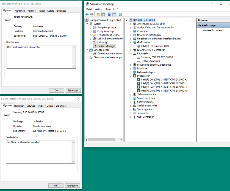Open the Aktion menu
Viewport: 230px width, 191px height.
point(99,9)
